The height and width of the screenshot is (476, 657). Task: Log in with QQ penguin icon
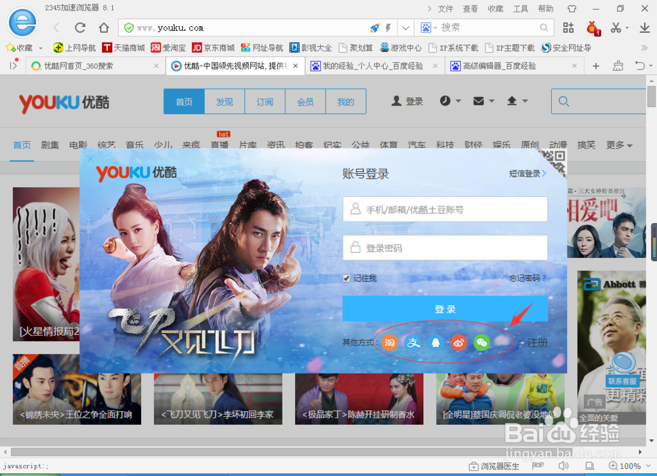[436, 343]
